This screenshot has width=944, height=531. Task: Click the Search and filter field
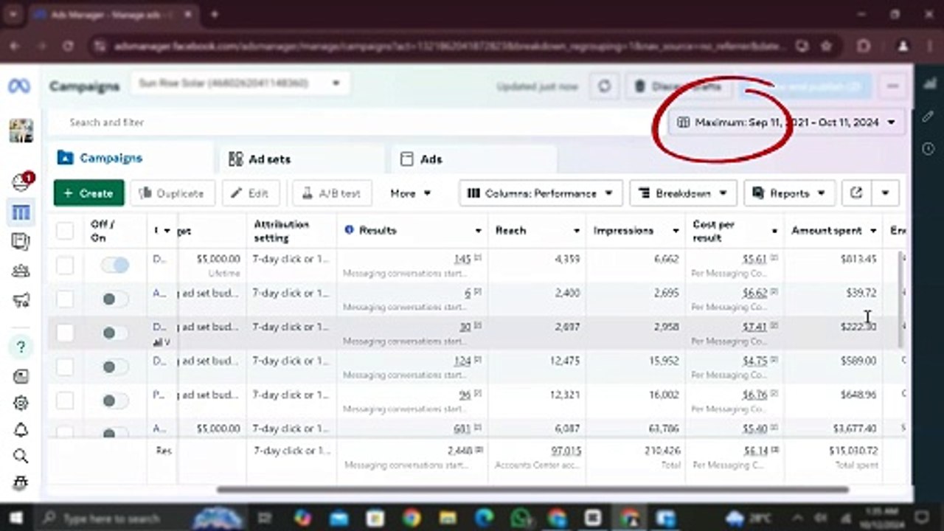pos(354,122)
